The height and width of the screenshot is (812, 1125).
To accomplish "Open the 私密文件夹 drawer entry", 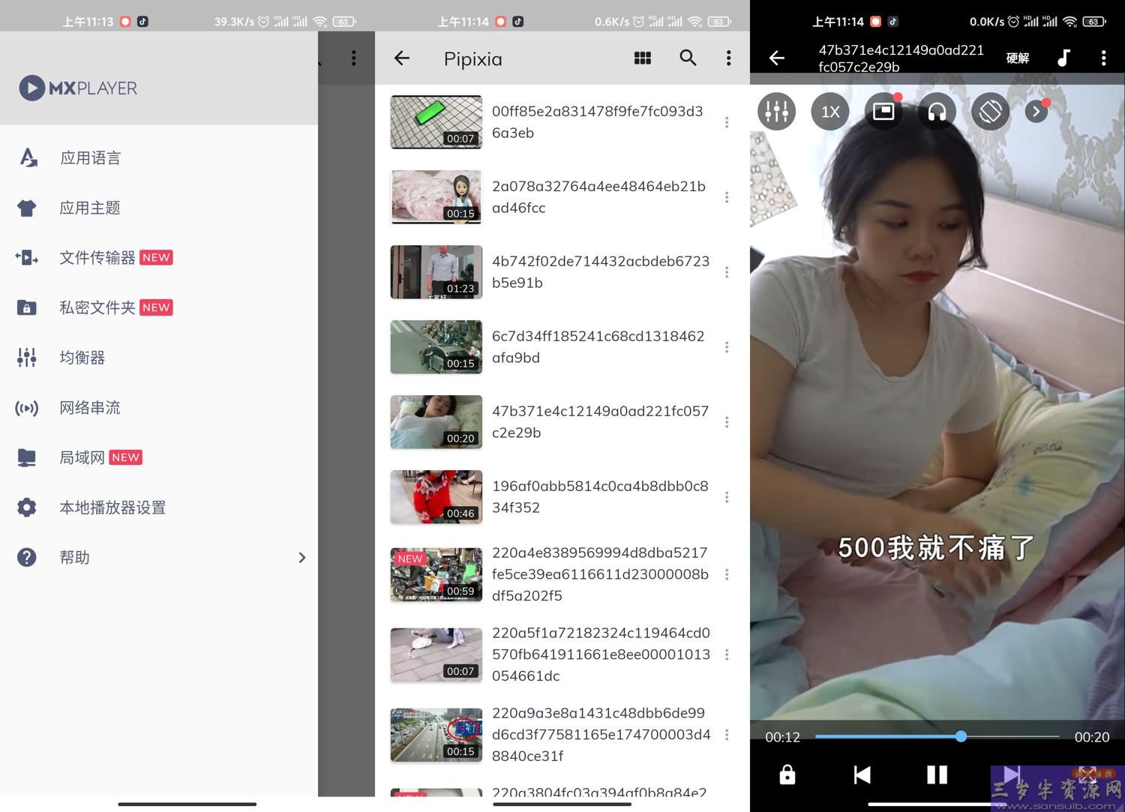I will 159,307.
